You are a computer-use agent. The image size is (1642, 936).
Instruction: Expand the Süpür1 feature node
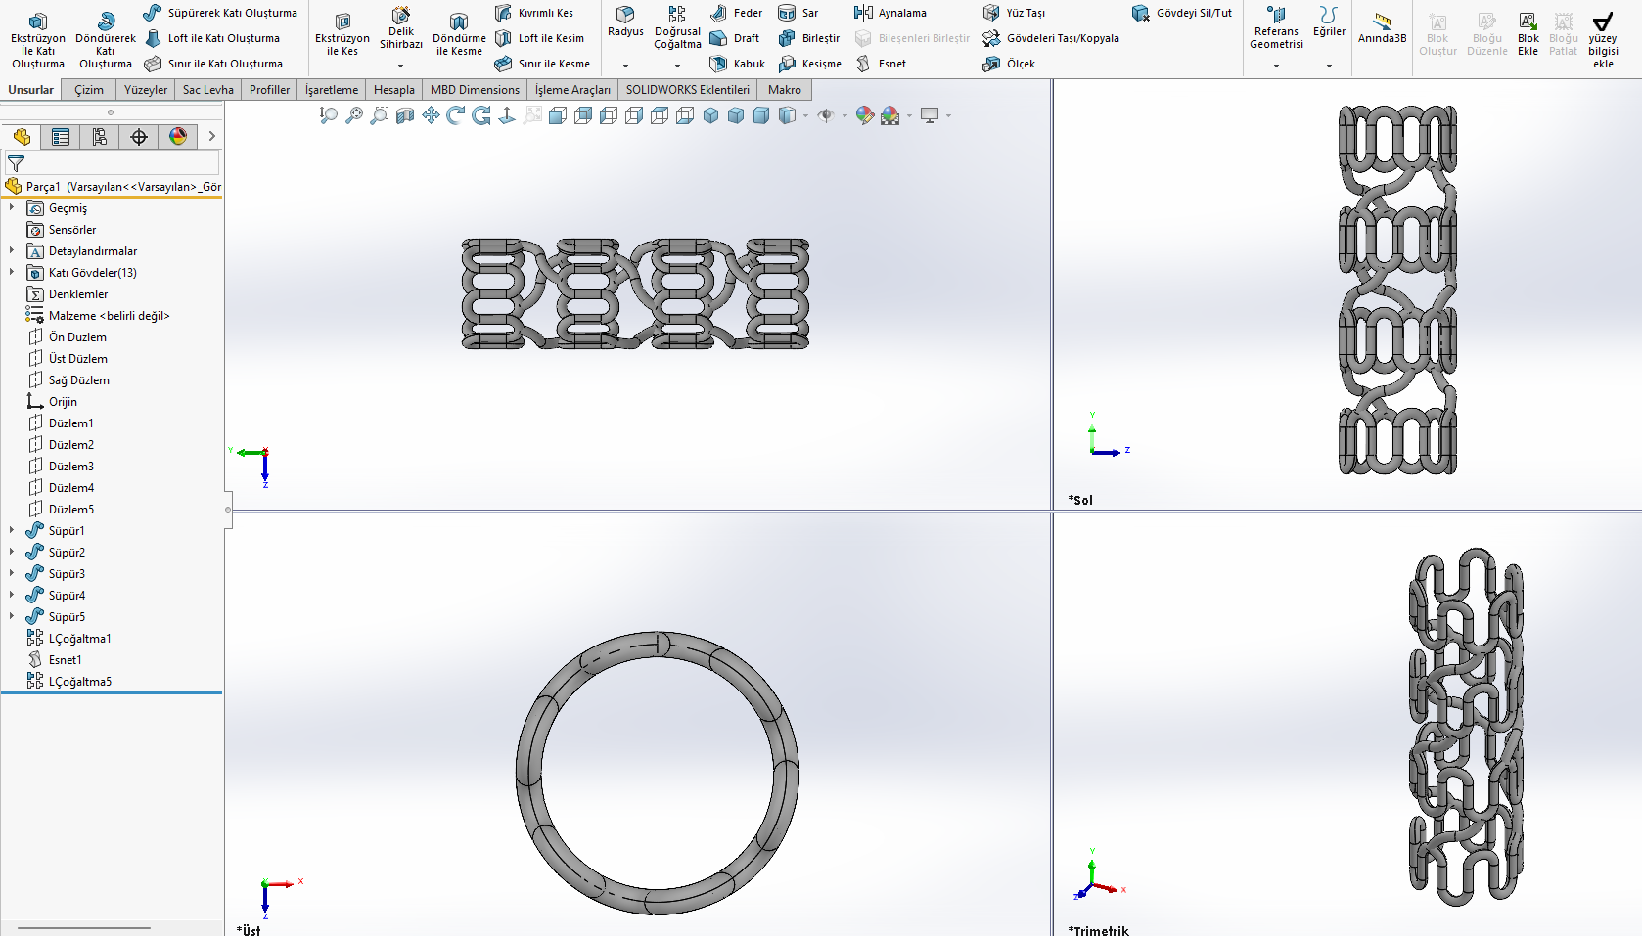12,531
